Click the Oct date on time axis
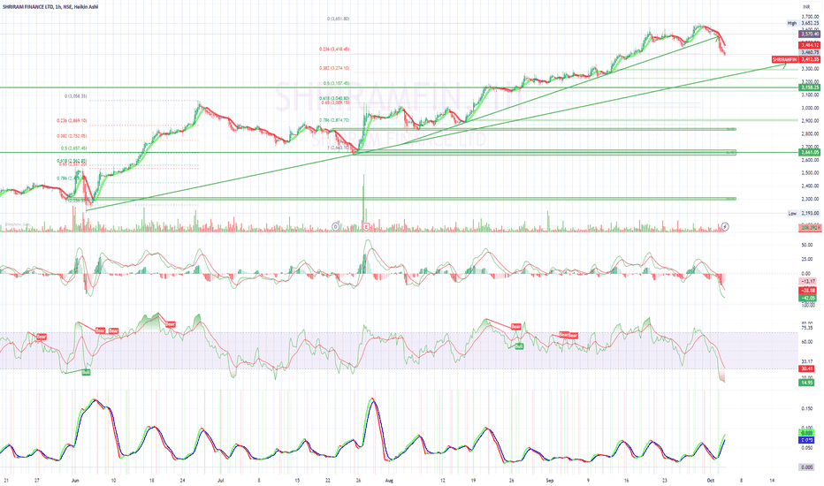The image size is (824, 486). pos(711,480)
